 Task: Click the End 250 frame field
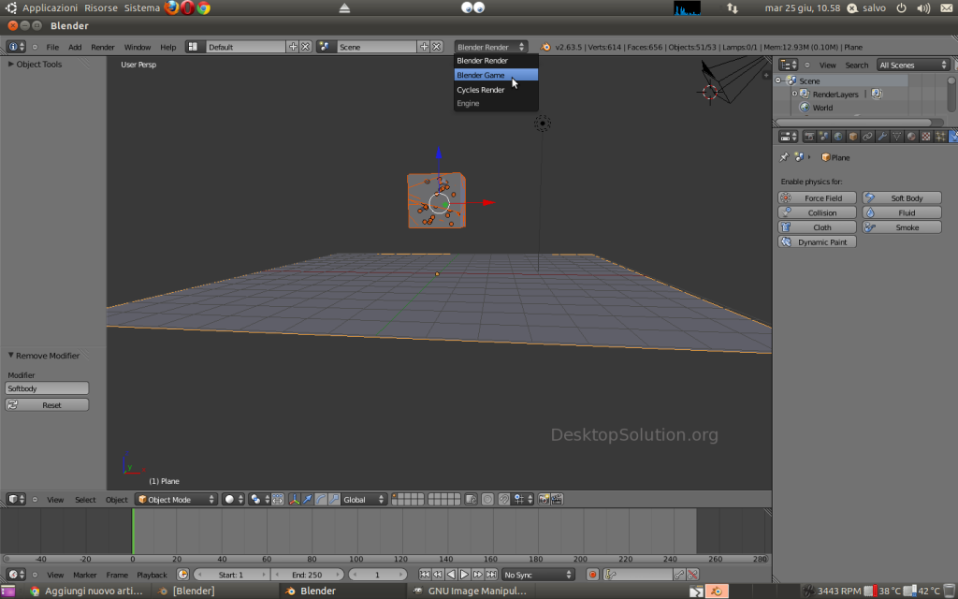tap(307, 575)
